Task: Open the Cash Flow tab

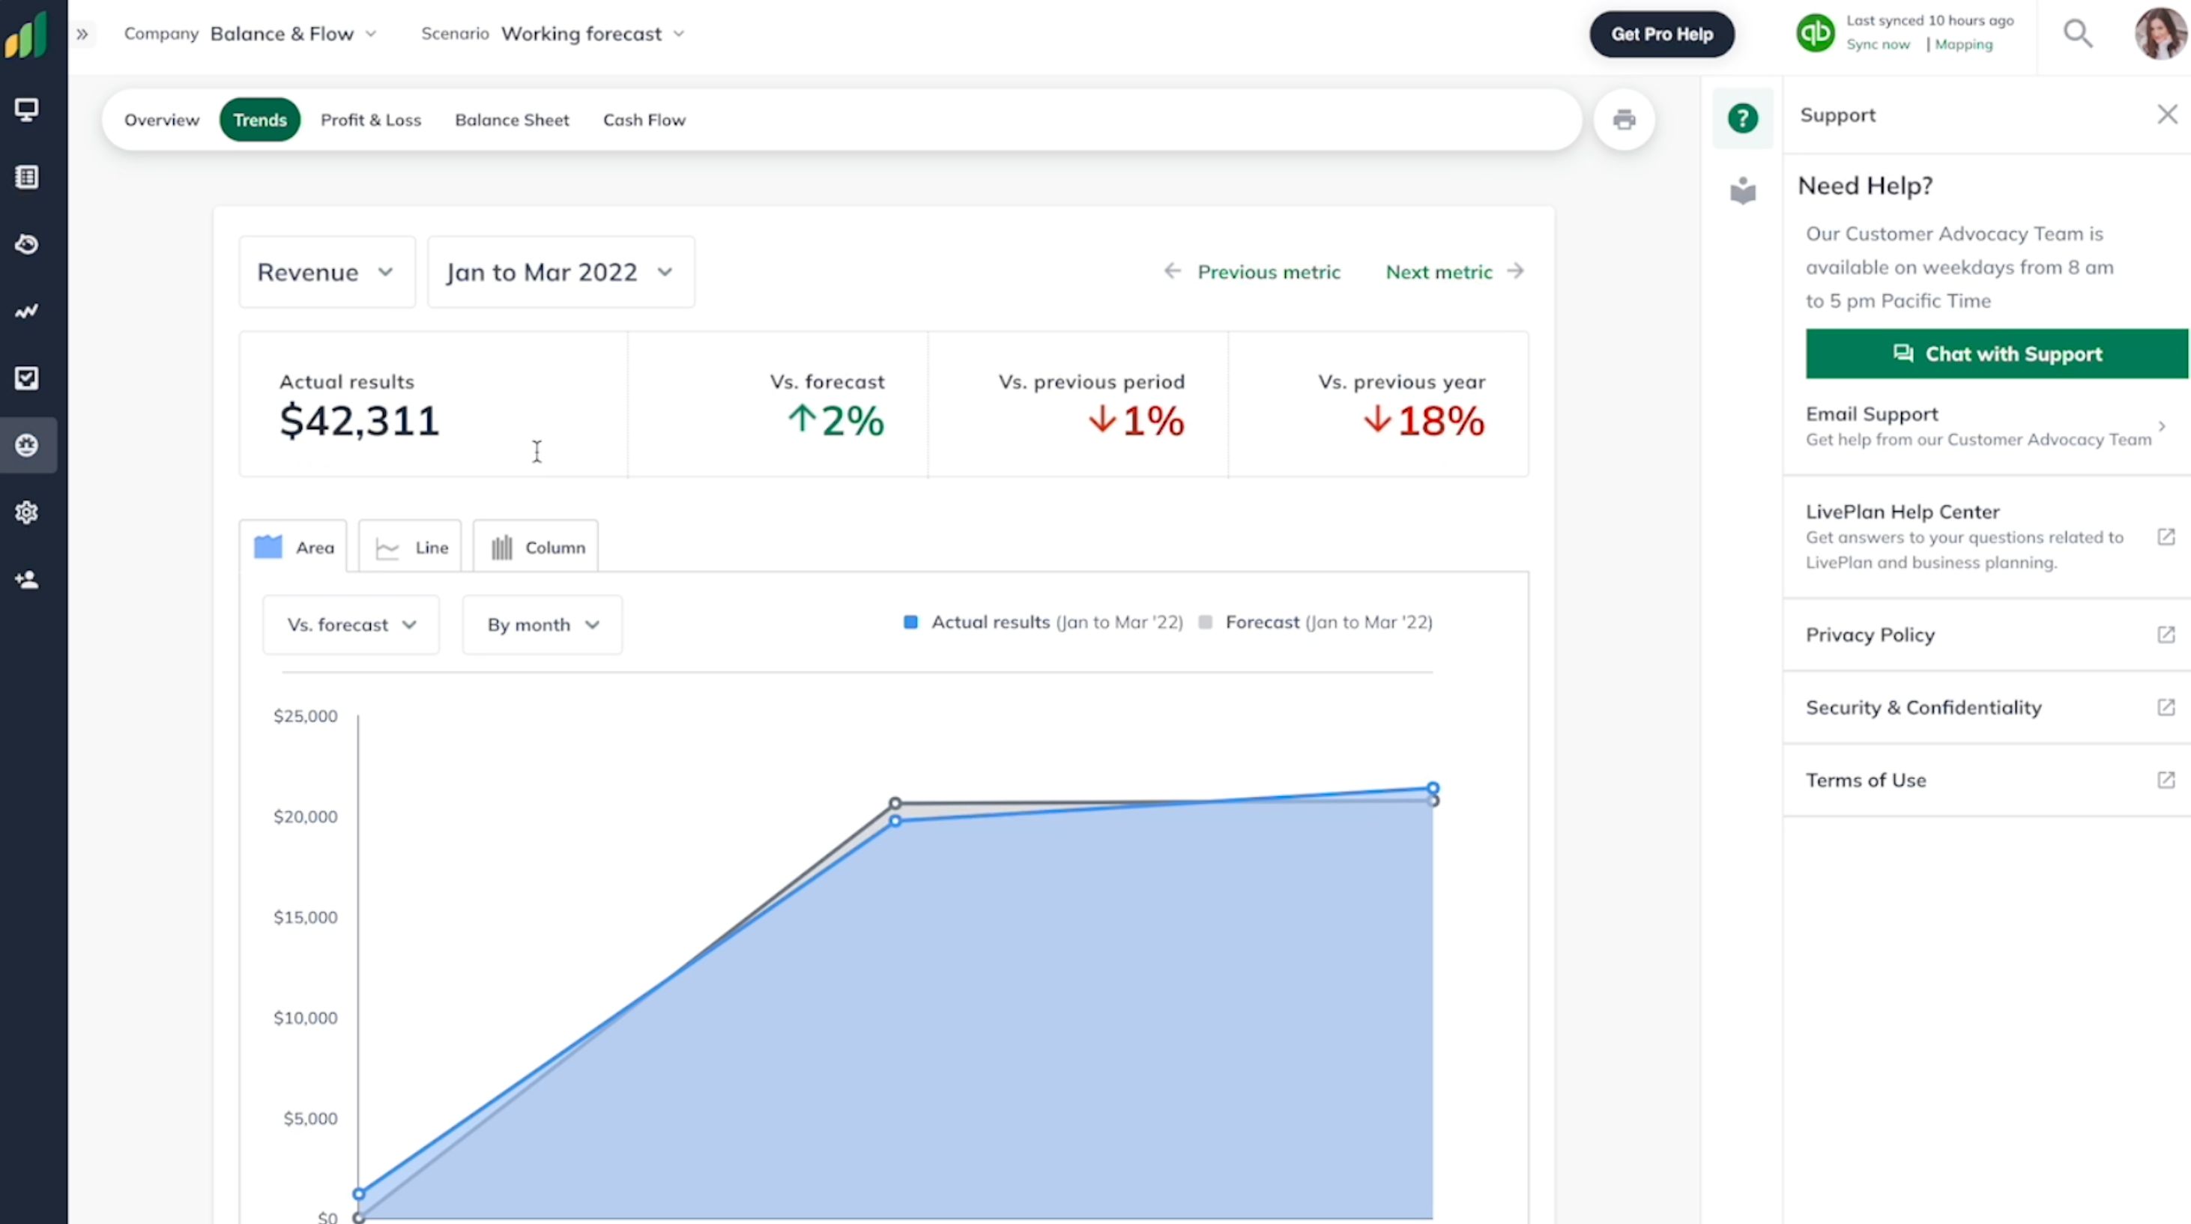Action: [x=644, y=119]
